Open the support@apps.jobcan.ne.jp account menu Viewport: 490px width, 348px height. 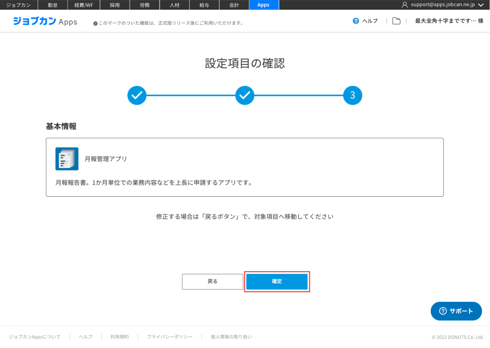coord(443,5)
